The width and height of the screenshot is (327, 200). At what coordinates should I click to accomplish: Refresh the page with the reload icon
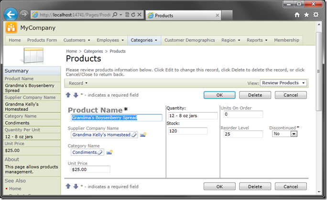(133, 15)
